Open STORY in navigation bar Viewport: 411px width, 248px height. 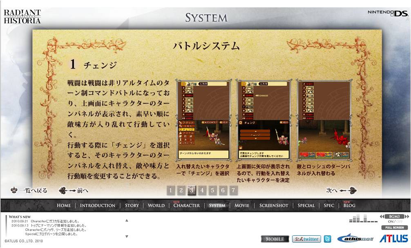coord(132,205)
